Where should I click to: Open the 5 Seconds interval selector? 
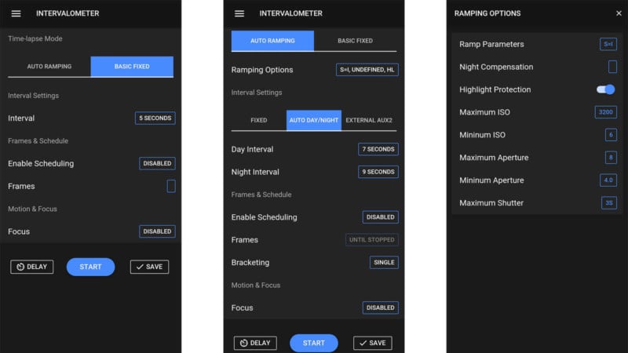point(155,118)
